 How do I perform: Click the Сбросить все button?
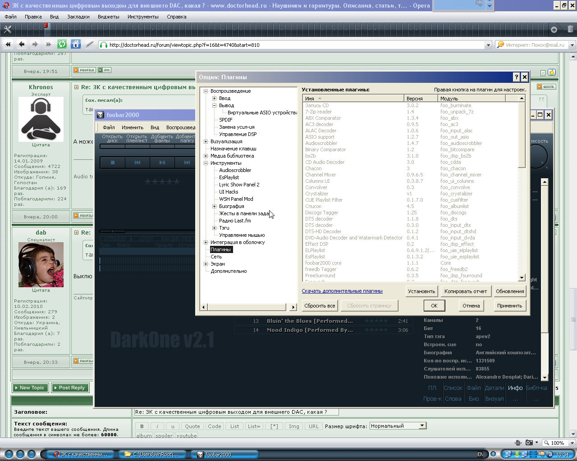point(320,306)
